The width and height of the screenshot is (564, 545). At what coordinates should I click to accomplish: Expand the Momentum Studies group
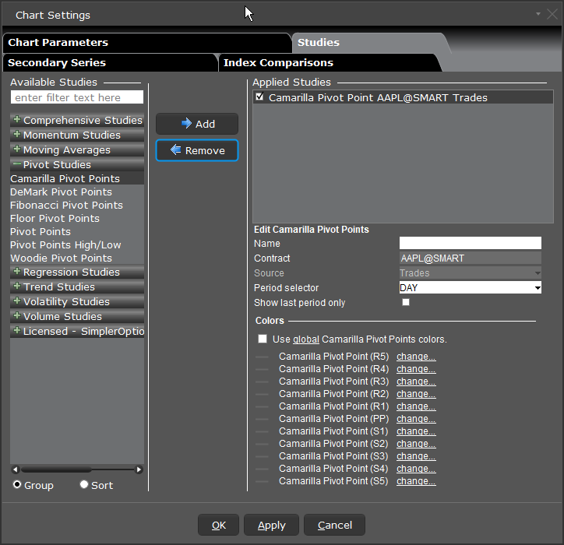(x=77, y=135)
